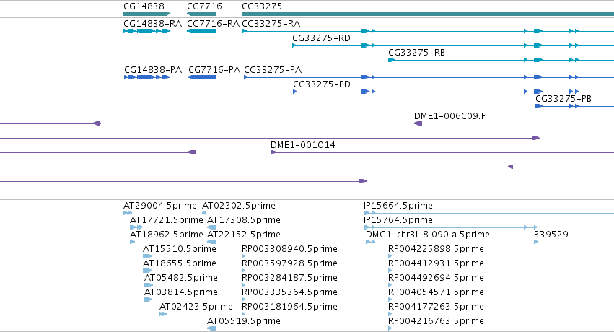Image resolution: width=614 pixels, height=332 pixels.
Task: Click the glyph under DME1-006C09.F
Action: 418,123
